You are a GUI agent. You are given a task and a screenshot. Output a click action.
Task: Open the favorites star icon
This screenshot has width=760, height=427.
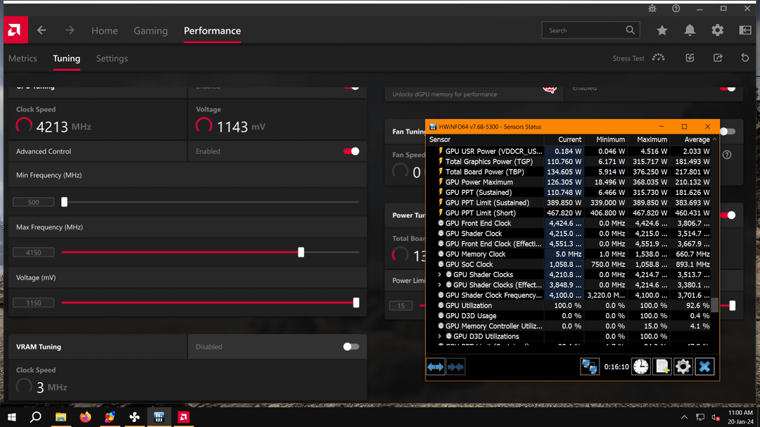point(661,30)
